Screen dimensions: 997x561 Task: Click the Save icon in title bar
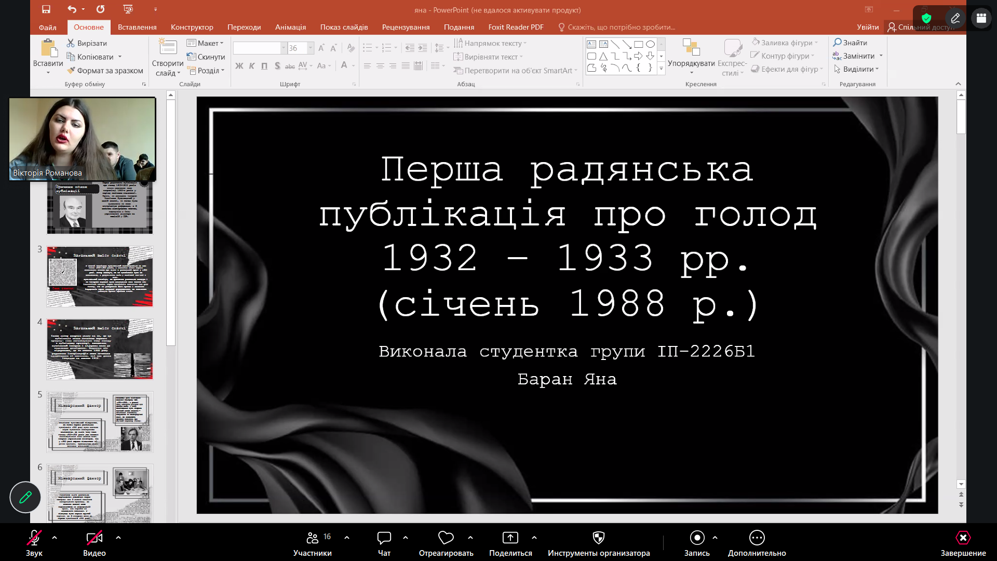pyautogui.click(x=46, y=9)
